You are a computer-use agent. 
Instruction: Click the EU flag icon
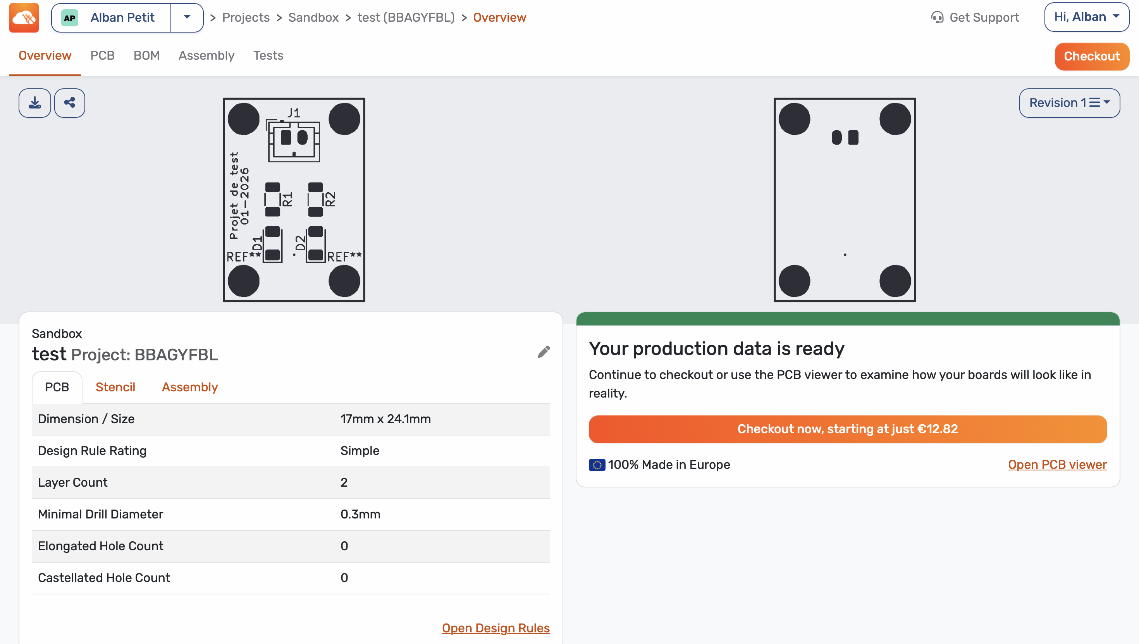[x=597, y=465]
